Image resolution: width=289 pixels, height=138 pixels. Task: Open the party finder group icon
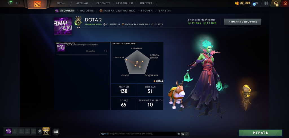[56, 132]
